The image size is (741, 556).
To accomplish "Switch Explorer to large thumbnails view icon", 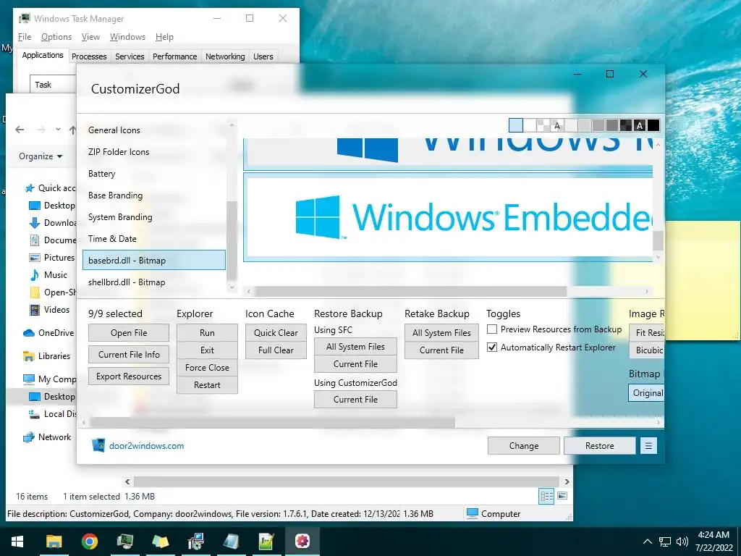I will coord(562,496).
